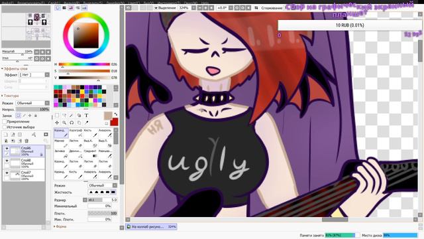Select the shape tool icon
The height and width of the screenshot is (239, 424).
[79, 116]
